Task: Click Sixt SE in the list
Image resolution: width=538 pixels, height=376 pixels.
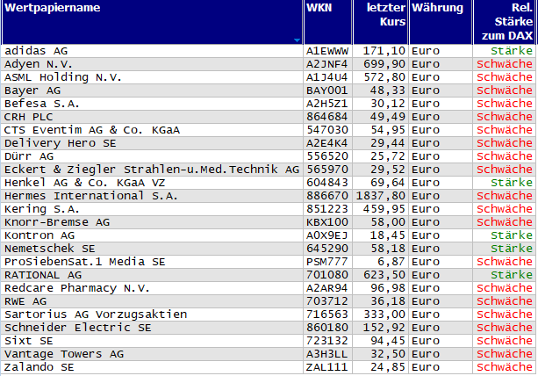Action: point(29,341)
